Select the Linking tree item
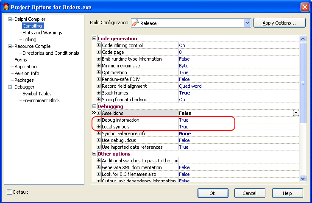 [x=29, y=39]
